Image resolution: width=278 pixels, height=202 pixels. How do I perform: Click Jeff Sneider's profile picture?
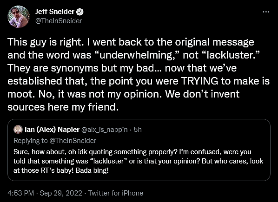tap(19, 16)
